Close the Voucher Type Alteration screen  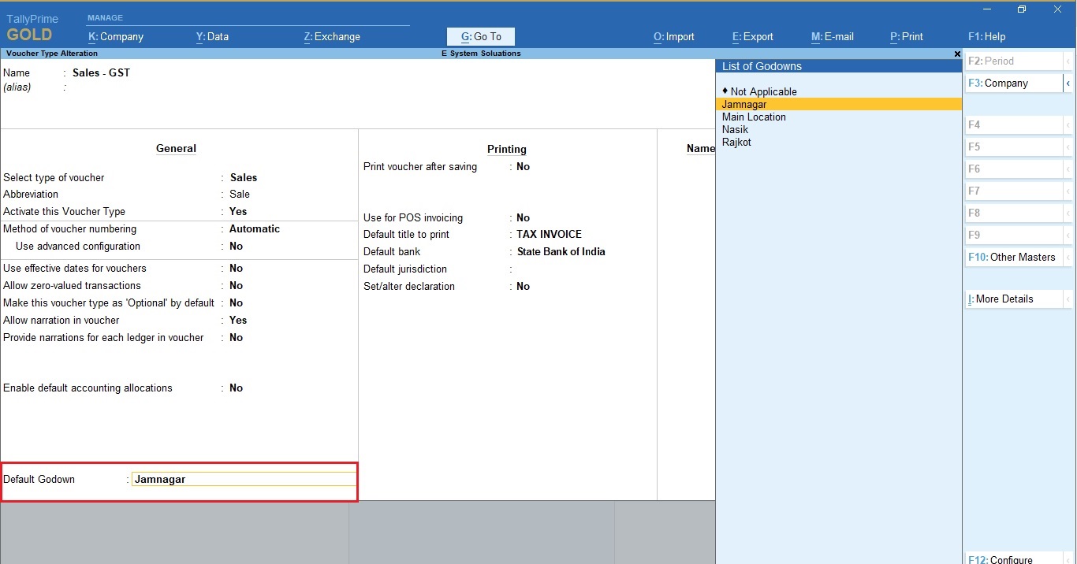coord(956,54)
